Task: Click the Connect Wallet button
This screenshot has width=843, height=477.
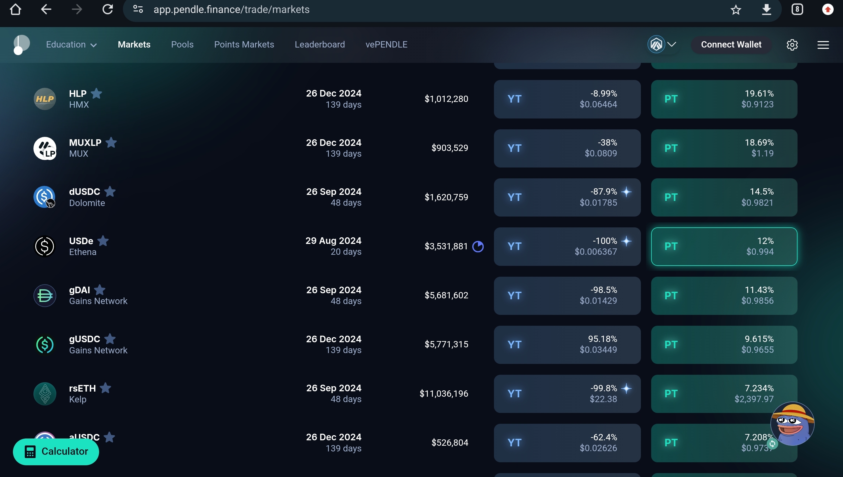Action: (x=731, y=45)
